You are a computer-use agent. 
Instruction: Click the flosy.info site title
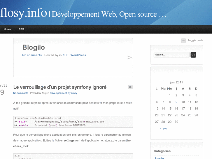[24, 13]
